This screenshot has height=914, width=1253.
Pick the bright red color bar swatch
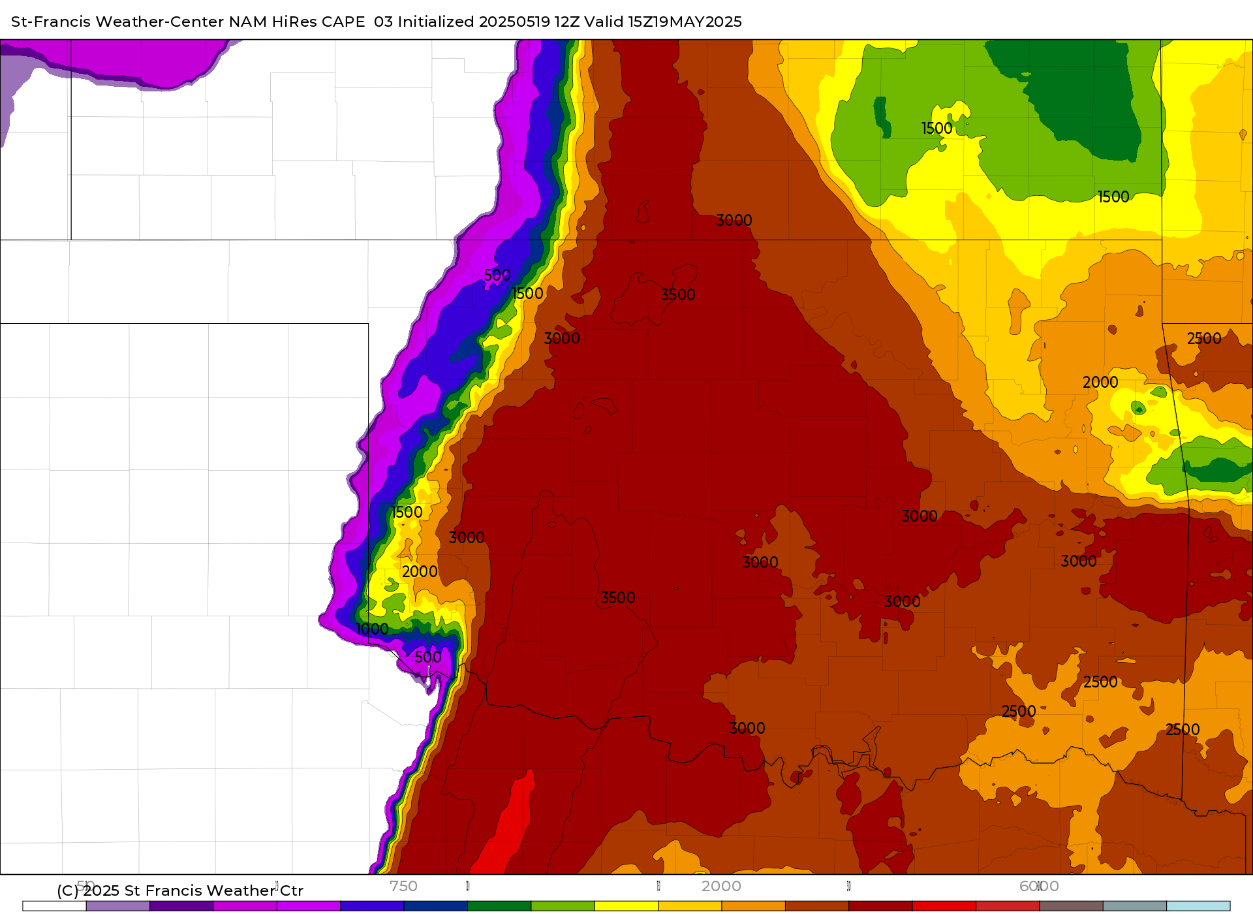tap(944, 906)
